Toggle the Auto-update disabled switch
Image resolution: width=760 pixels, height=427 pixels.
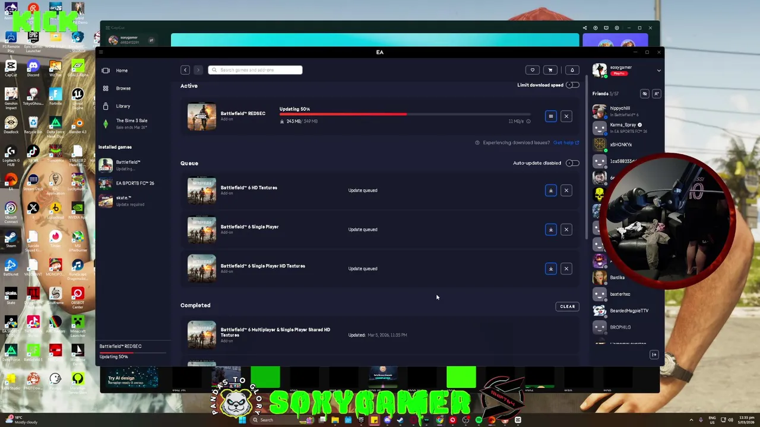(572, 163)
